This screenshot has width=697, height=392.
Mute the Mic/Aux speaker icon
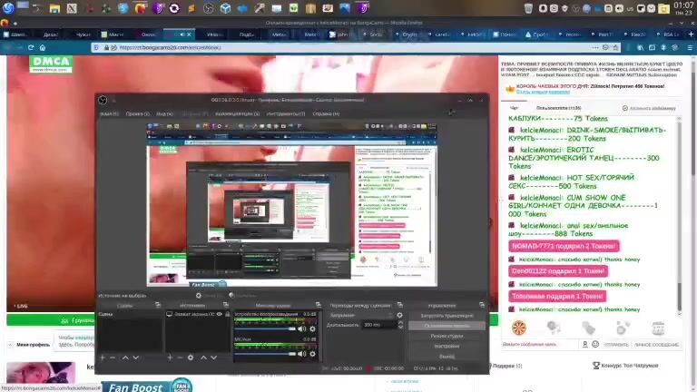(x=303, y=355)
